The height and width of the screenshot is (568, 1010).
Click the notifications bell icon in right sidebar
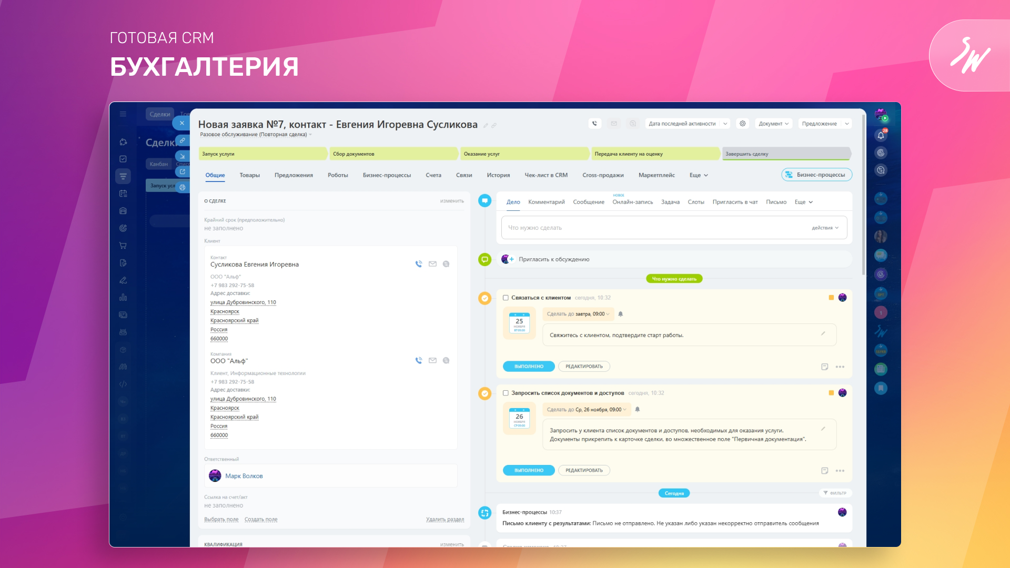(881, 136)
